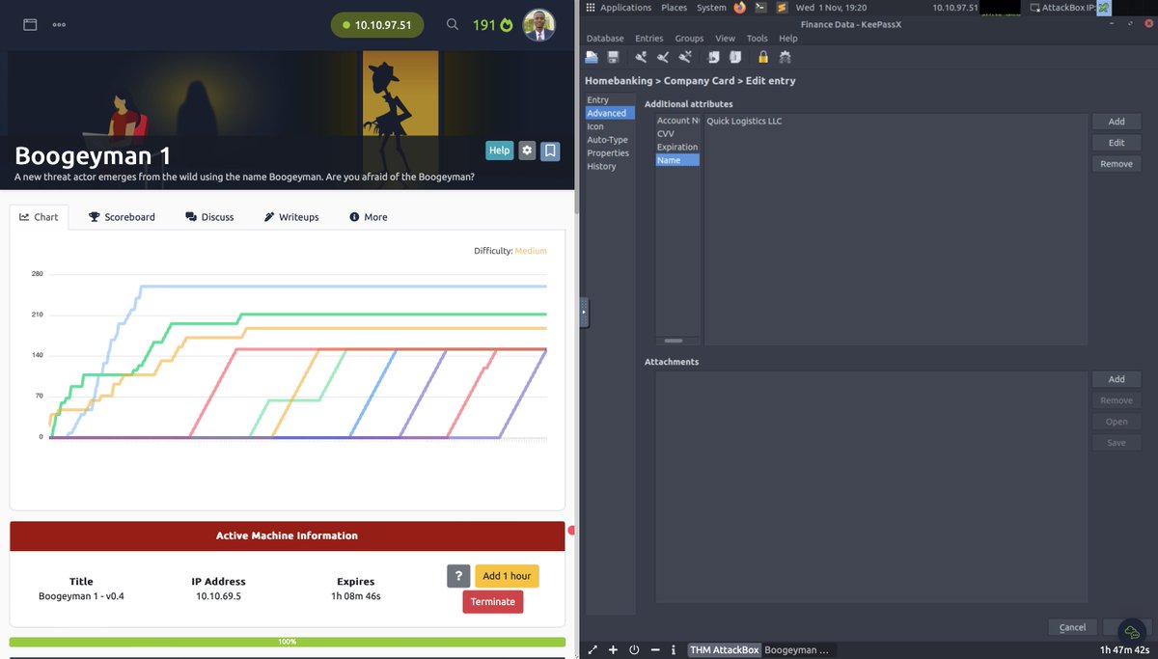Viewport: 1158px width, 659px height.
Task: Select the Account Number attribute
Action: coord(678,121)
